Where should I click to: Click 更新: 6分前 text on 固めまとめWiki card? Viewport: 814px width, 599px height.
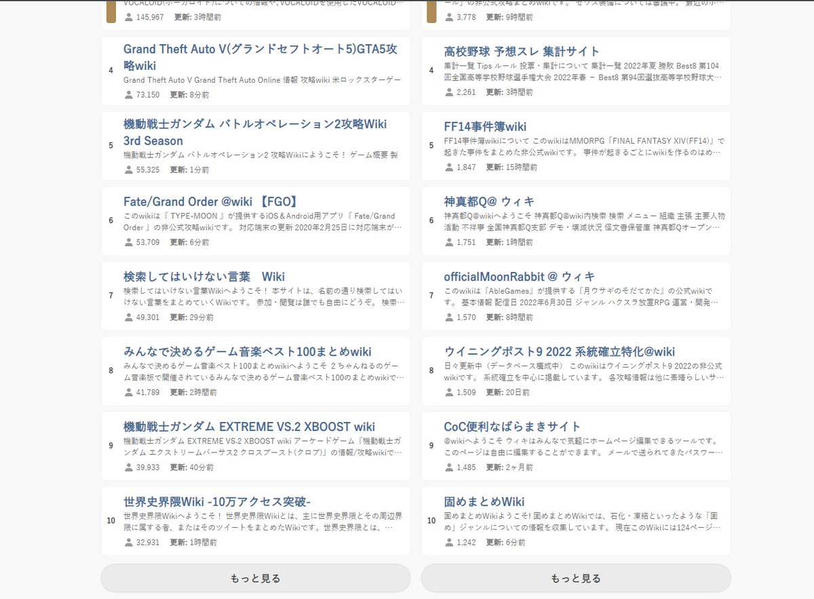pos(505,543)
